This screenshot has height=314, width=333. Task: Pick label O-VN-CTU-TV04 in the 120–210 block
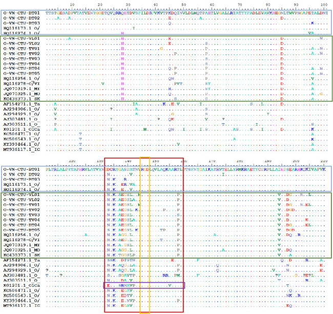pyautogui.click(x=22, y=220)
